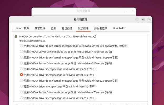Click the 软件更新器 title in background window
Screen dimensions: 164x105
[83, 11]
